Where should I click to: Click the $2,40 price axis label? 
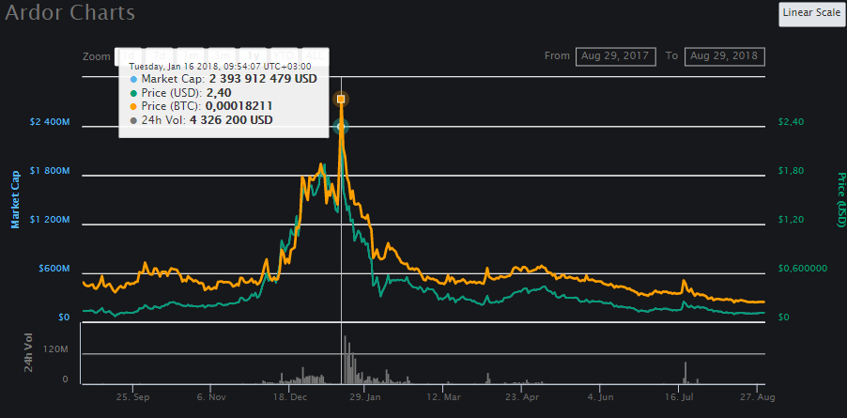(791, 122)
